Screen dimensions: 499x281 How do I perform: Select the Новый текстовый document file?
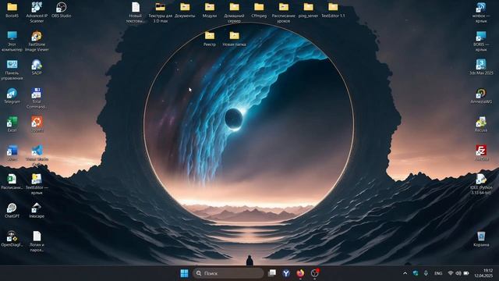(135, 12)
